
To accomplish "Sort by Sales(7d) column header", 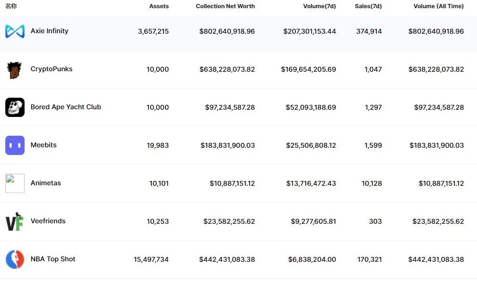I will 368,6.
